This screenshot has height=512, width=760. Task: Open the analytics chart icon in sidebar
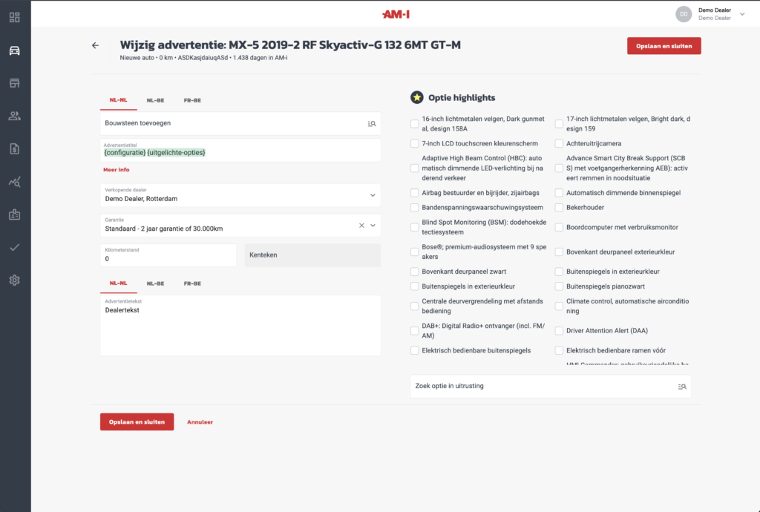pos(15,181)
